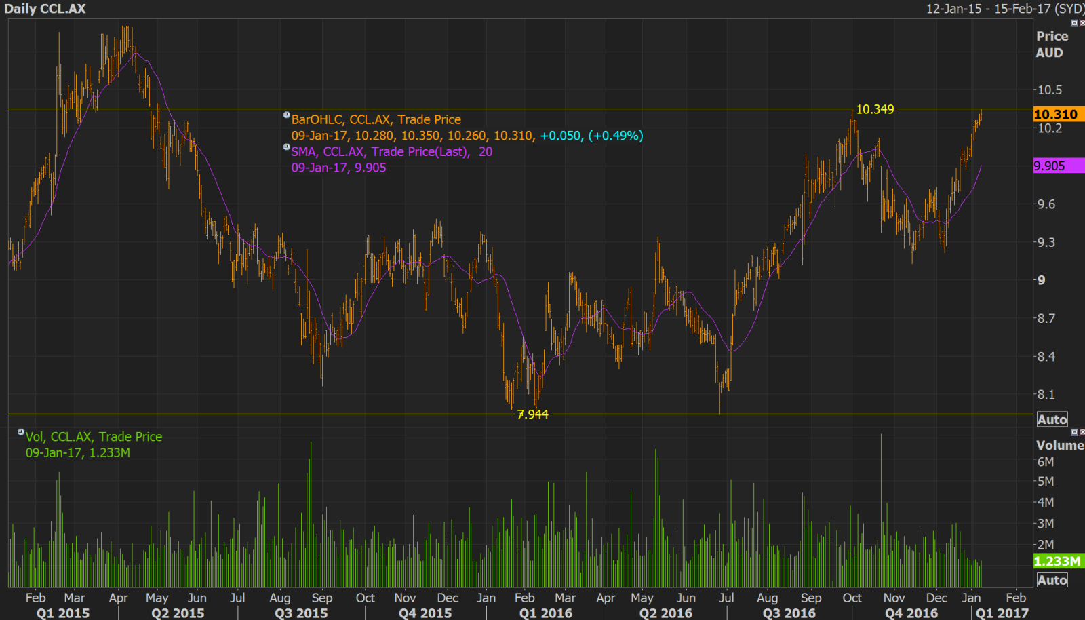This screenshot has height=620, width=1085.
Task: Click the 10.349 high line label
Action: tap(875, 109)
